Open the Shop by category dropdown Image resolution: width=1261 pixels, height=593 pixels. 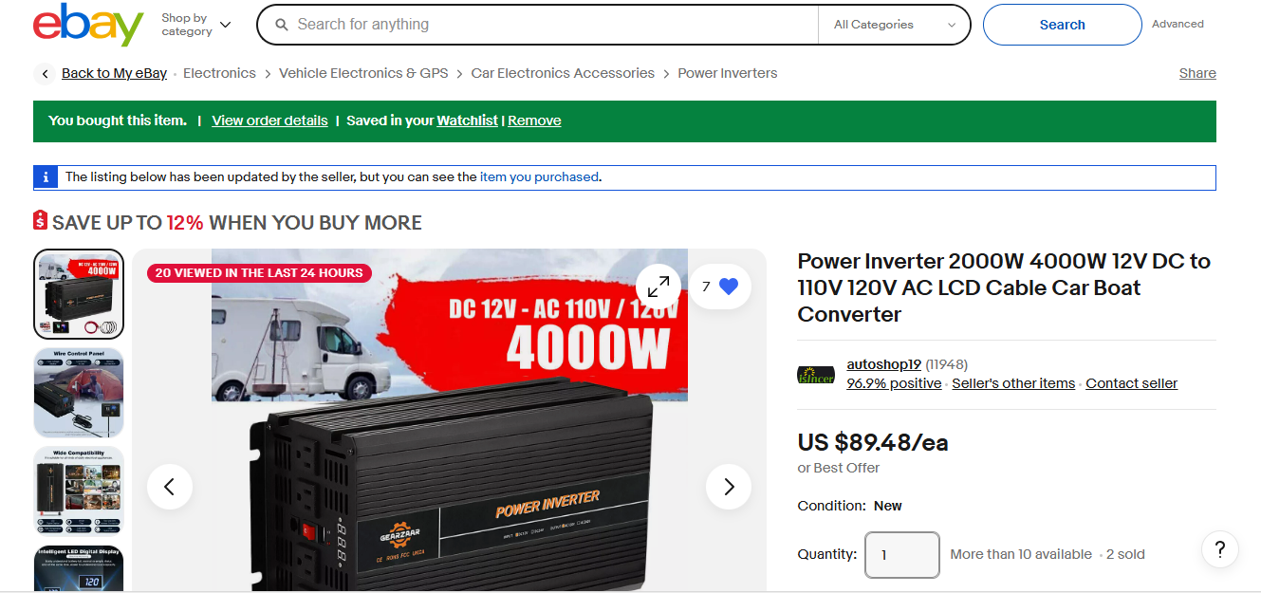coord(195,25)
